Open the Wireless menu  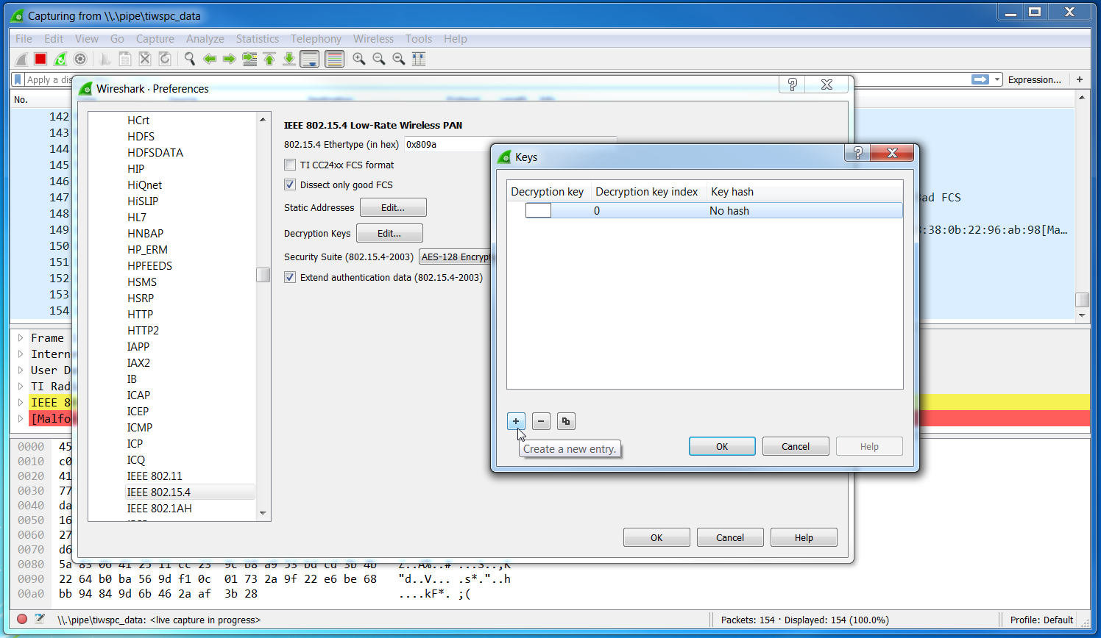pos(373,39)
